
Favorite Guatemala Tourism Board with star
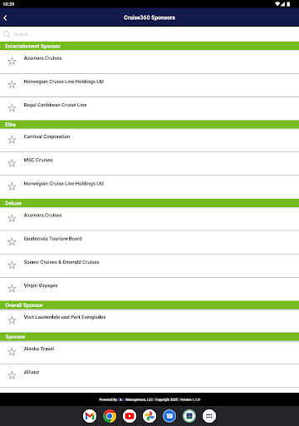[12, 241]
